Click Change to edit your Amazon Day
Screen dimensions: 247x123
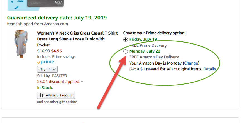coord(191,63)
